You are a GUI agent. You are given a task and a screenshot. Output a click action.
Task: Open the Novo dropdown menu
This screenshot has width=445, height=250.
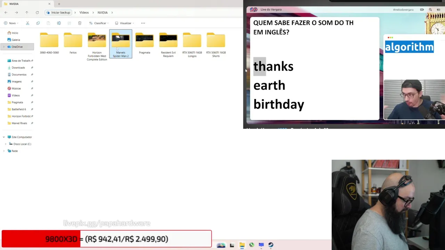11,23
